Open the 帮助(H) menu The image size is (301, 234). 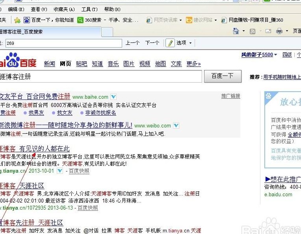(x=112, y=9)
